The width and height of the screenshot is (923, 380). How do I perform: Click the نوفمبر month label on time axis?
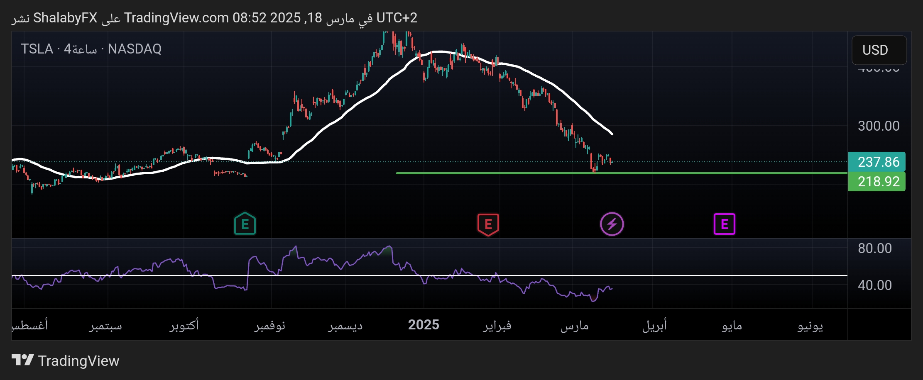[270, 326]
